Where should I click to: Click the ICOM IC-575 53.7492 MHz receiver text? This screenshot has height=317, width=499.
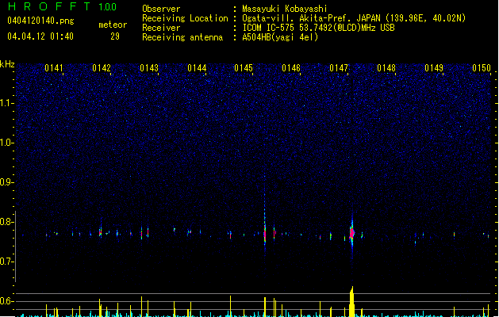[318, 28]
